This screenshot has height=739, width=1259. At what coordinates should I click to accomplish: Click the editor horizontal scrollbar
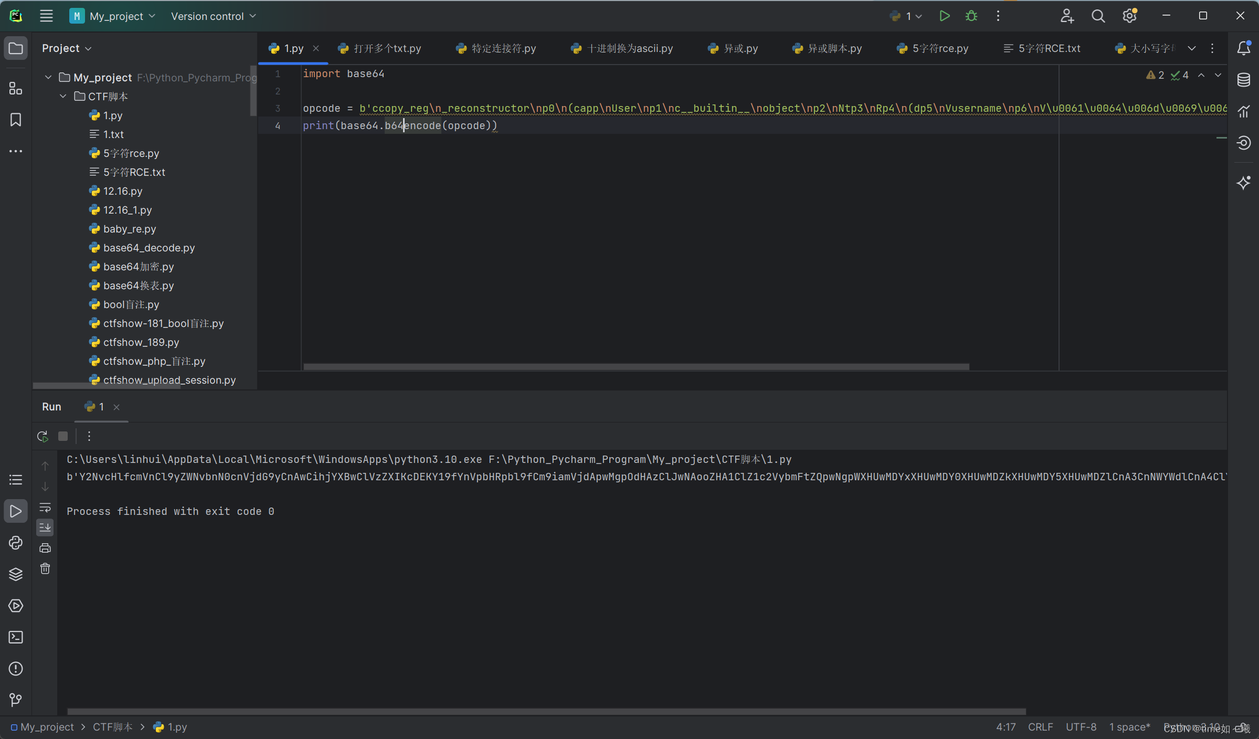pos(636,367)
